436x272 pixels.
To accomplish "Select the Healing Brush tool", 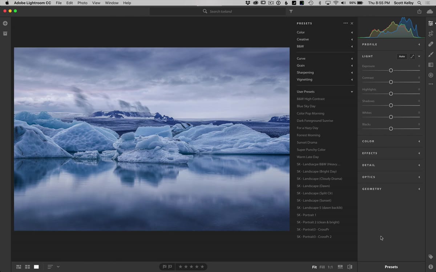I will 431,44.
